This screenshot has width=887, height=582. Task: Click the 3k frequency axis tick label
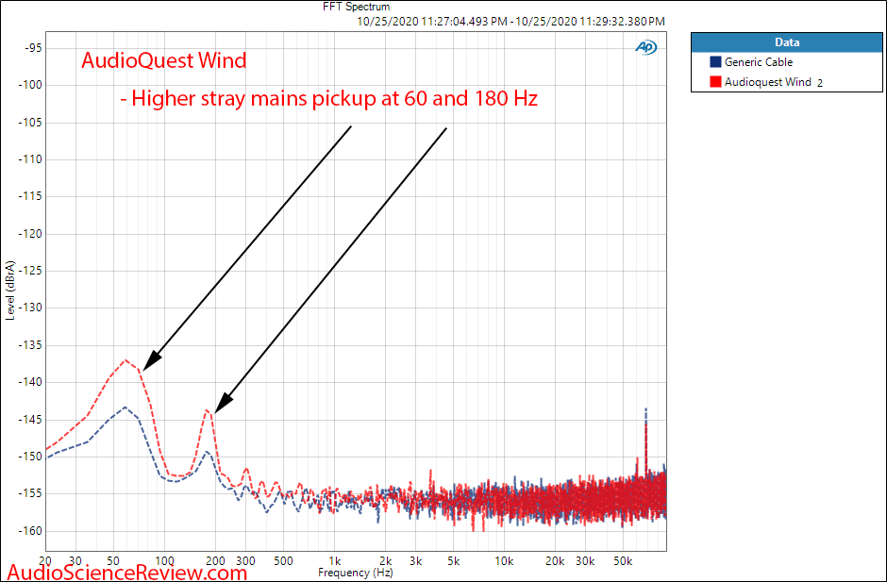click(416, 561)
